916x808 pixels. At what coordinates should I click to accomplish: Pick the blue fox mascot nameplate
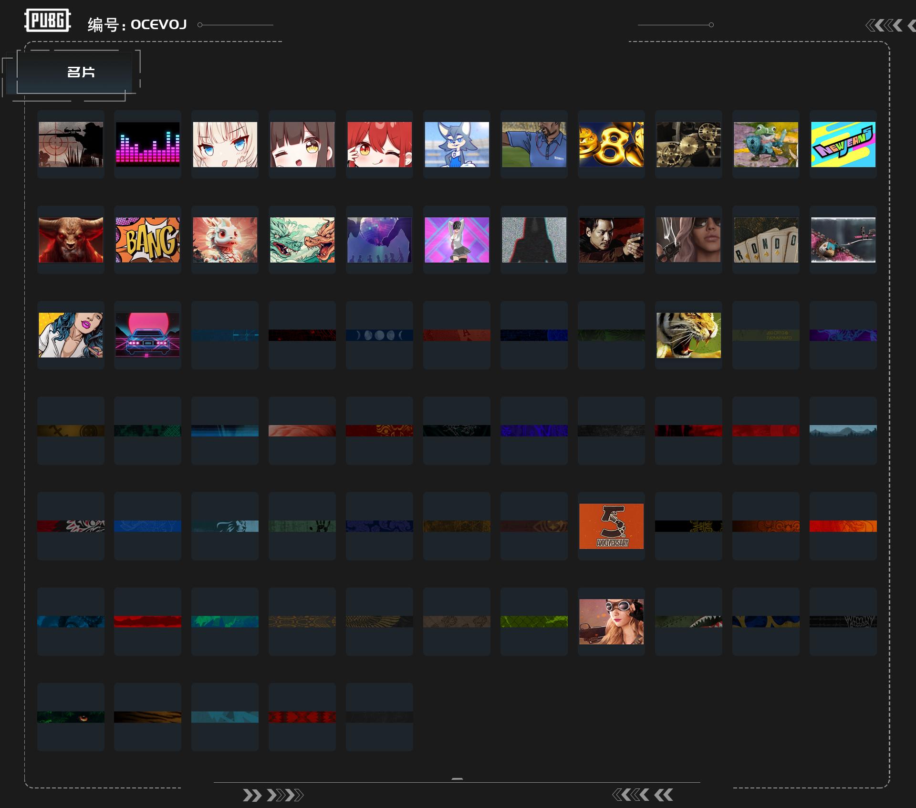457,144
